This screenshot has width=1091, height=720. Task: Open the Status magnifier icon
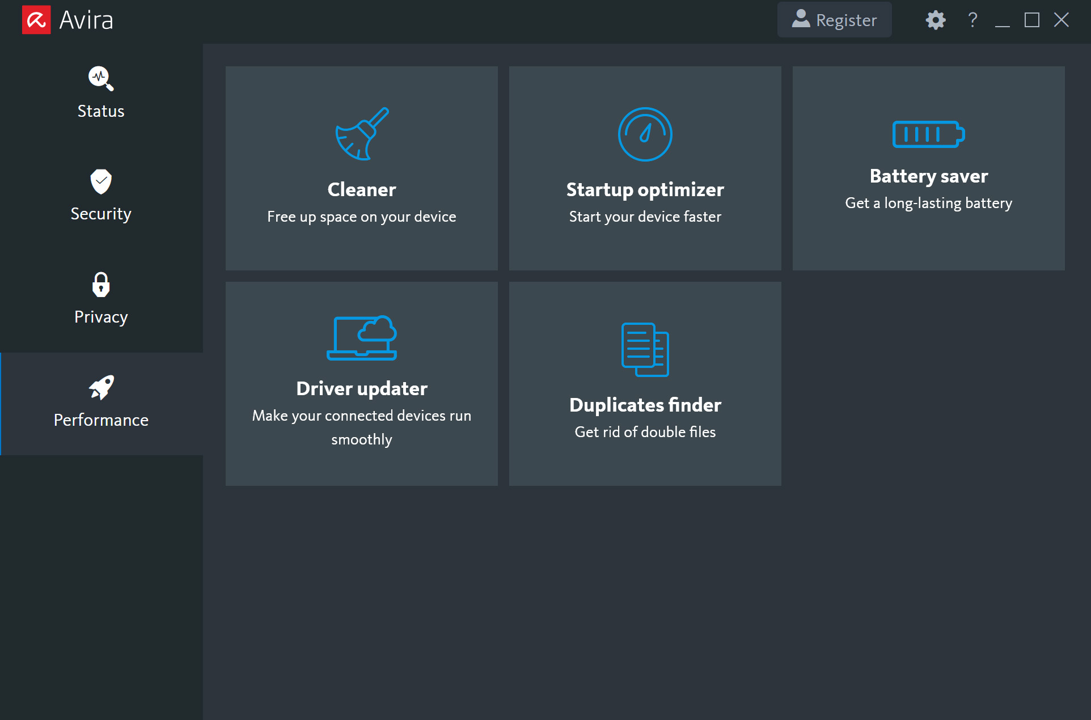pyautogui.click(x=101, y=78)
